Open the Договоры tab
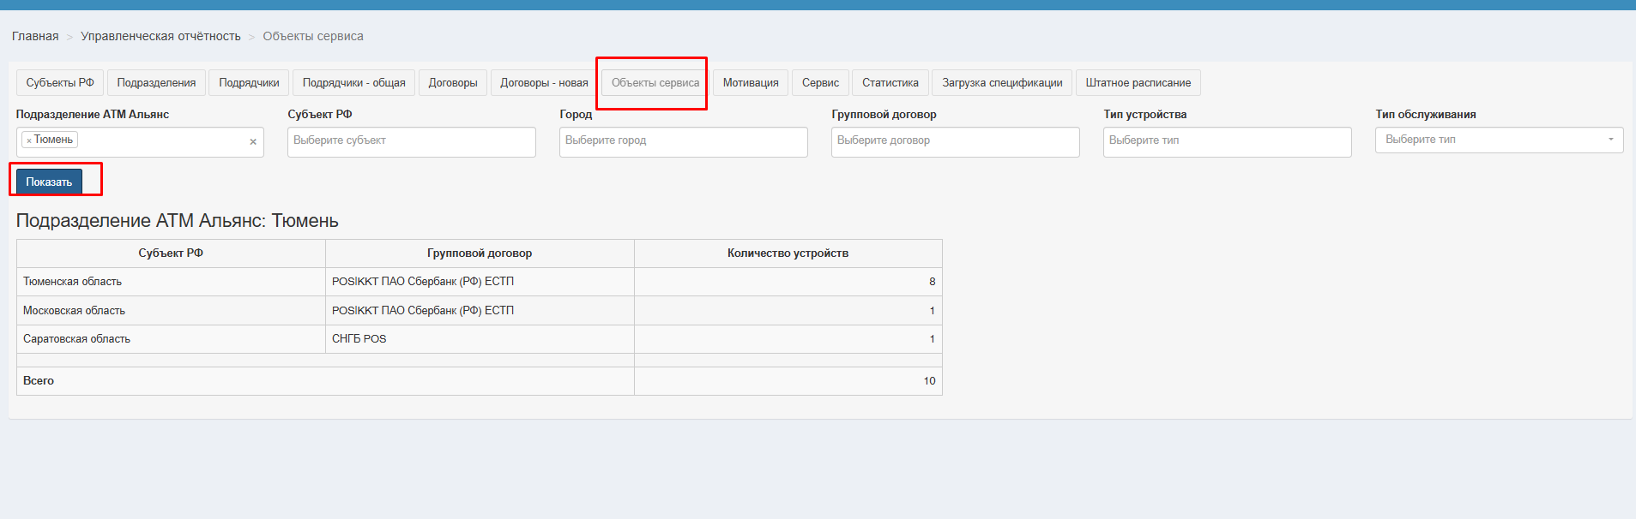The width and height of the screenshot is (1636, 519). coord(453,83)
